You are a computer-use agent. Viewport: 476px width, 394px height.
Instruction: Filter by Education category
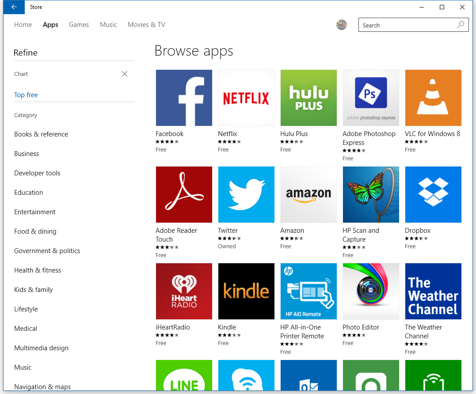coord(29,192)
